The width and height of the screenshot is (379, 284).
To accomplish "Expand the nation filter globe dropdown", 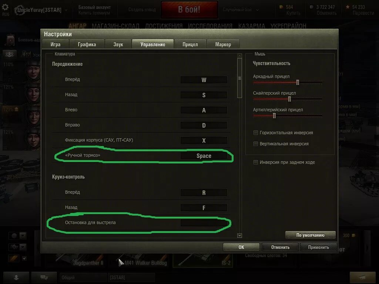I will point(23,236).
